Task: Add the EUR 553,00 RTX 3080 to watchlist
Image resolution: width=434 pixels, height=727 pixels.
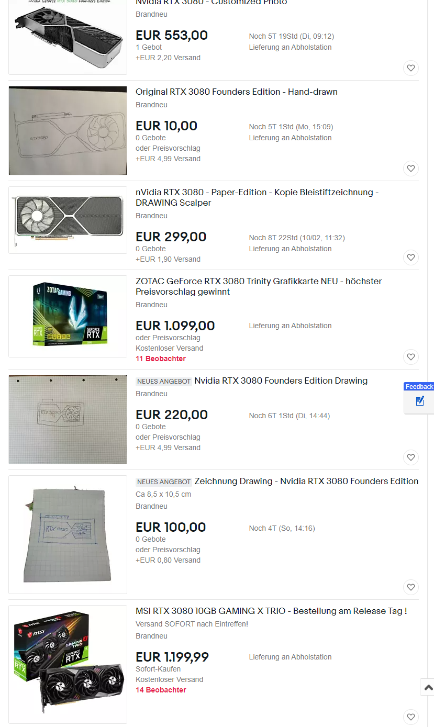Action: (411, 68)
